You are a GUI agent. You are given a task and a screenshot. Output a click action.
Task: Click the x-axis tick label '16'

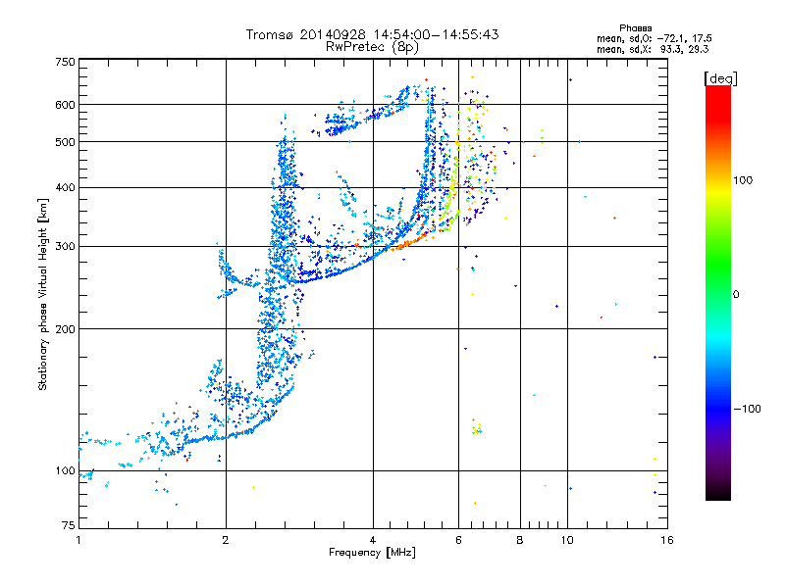(x=667, y=540)
